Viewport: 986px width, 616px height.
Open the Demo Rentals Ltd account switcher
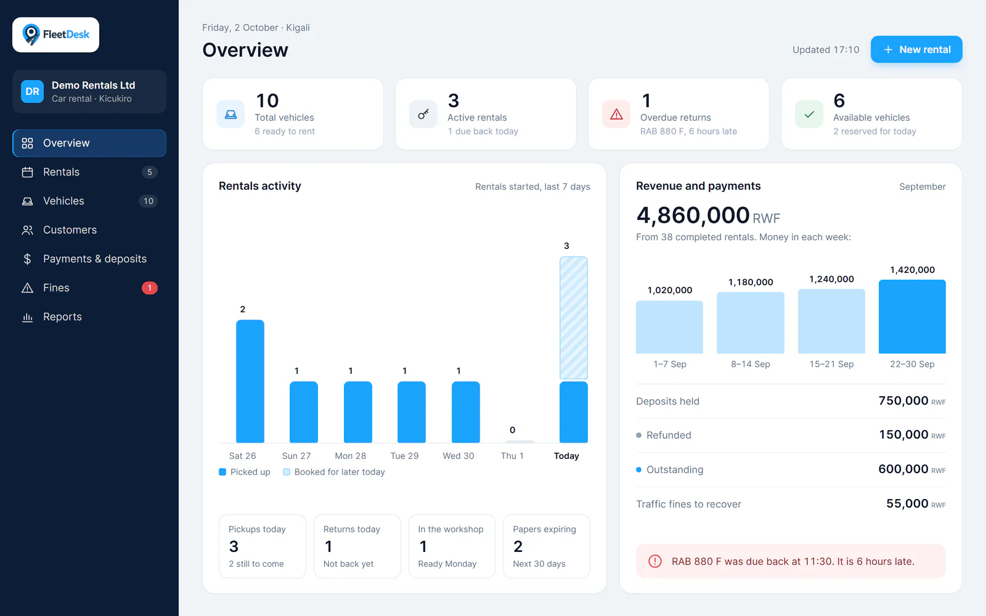pos(89,91)
